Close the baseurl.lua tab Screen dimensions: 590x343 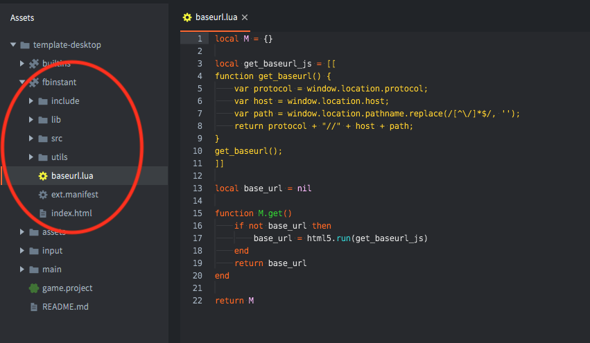pyautogui.click(x=245, y=17)
